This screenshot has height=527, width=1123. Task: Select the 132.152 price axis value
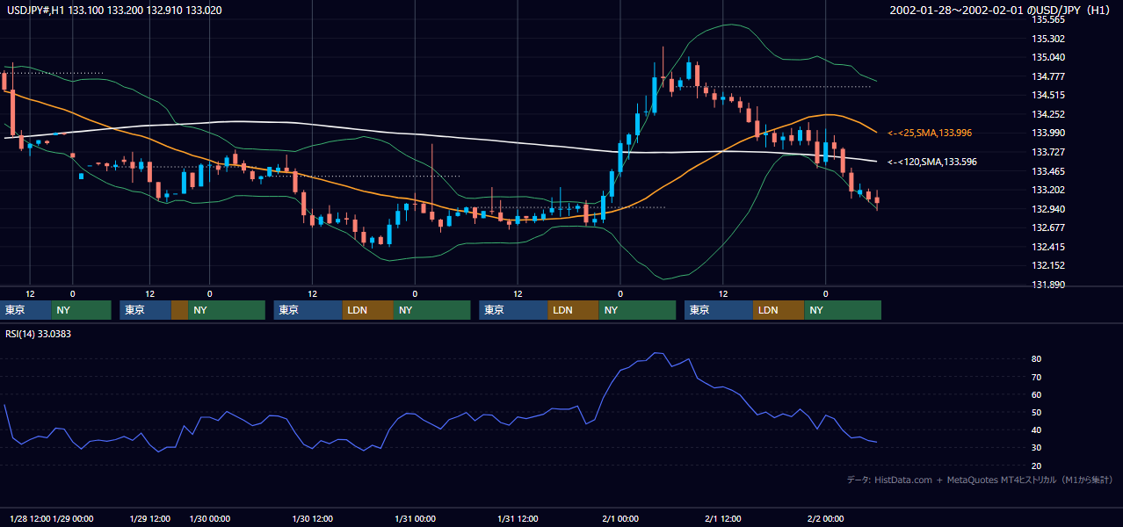pyautogui.click(x=1047, y=266)
